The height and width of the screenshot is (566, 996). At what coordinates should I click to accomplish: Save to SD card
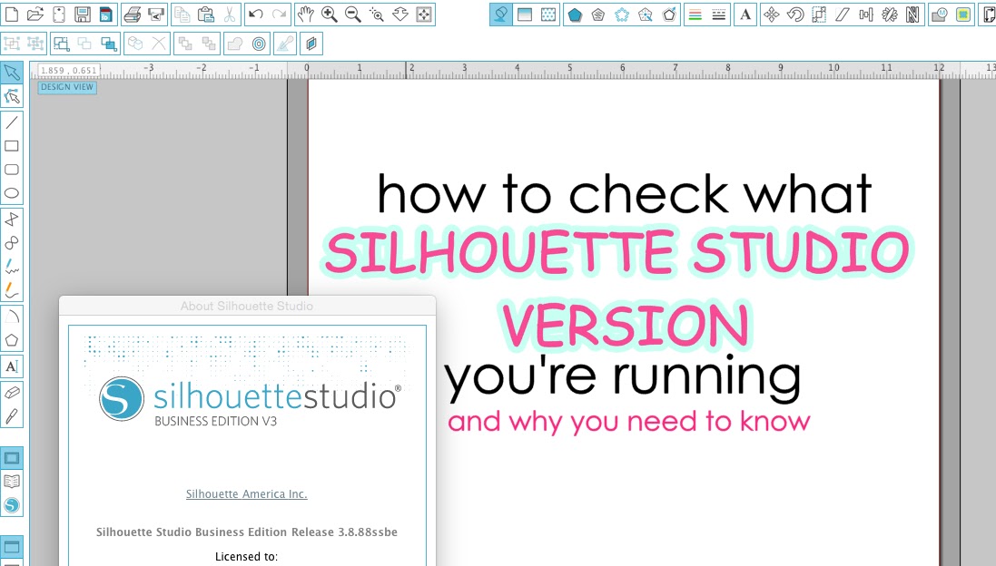pos(105,14)
